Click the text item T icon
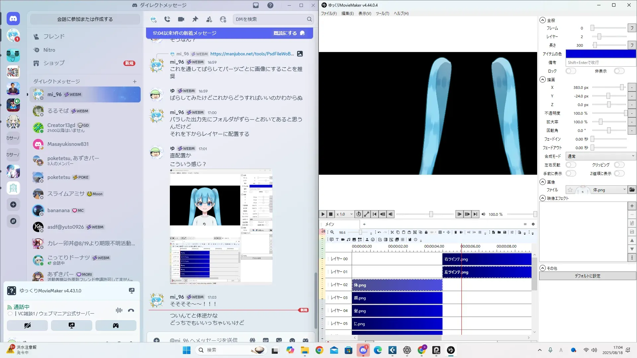637x358 pixels. point(337,240)
